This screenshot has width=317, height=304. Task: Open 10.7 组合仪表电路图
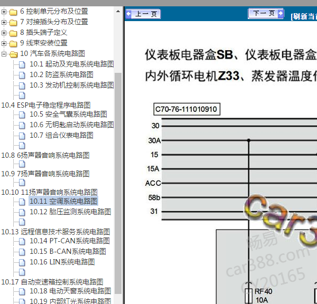point(61,135)
